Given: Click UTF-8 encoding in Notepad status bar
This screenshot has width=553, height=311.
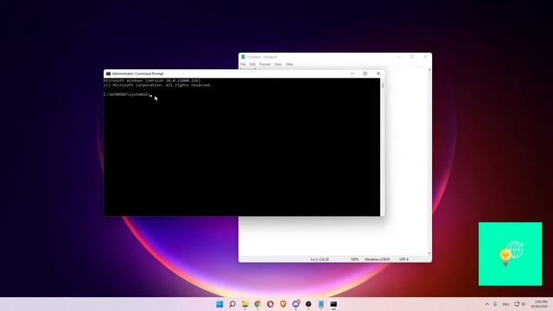Looking at the screenshot, I should pyautogui.click(x=404, y=259).
